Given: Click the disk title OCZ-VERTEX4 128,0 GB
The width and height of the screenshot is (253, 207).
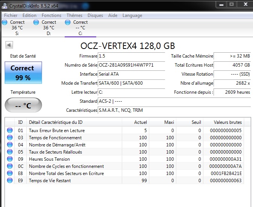Looking at the screenshot, I should pyautogui.click(x=128, y=46).
